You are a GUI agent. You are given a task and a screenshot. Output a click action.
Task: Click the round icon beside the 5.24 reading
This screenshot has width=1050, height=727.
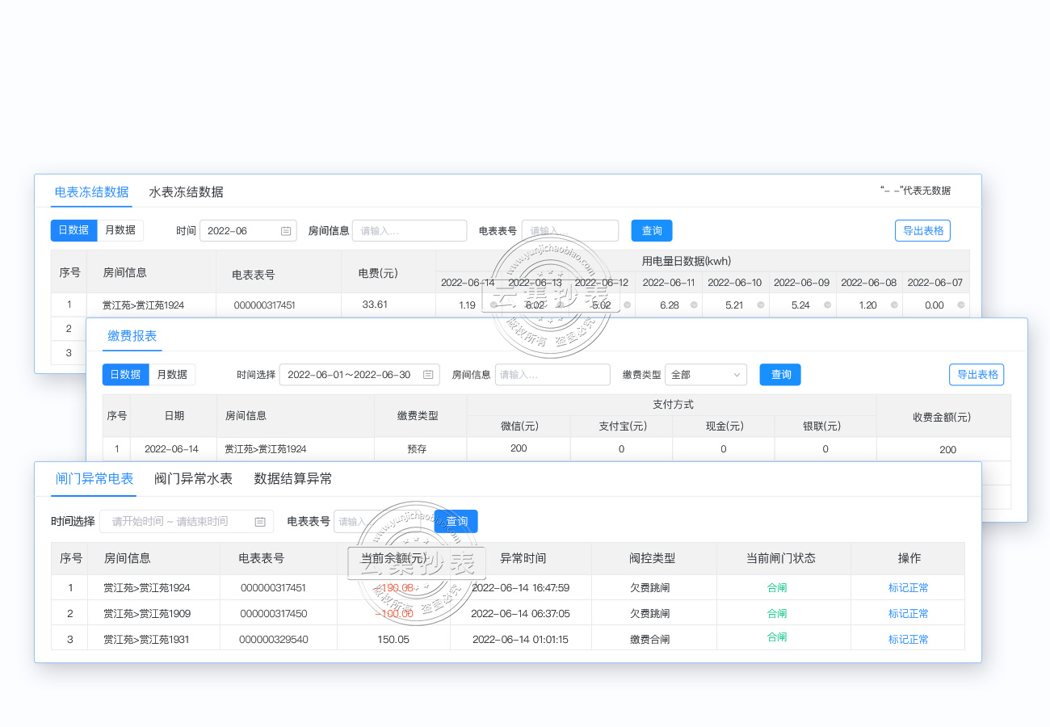[x=828, y=305]
